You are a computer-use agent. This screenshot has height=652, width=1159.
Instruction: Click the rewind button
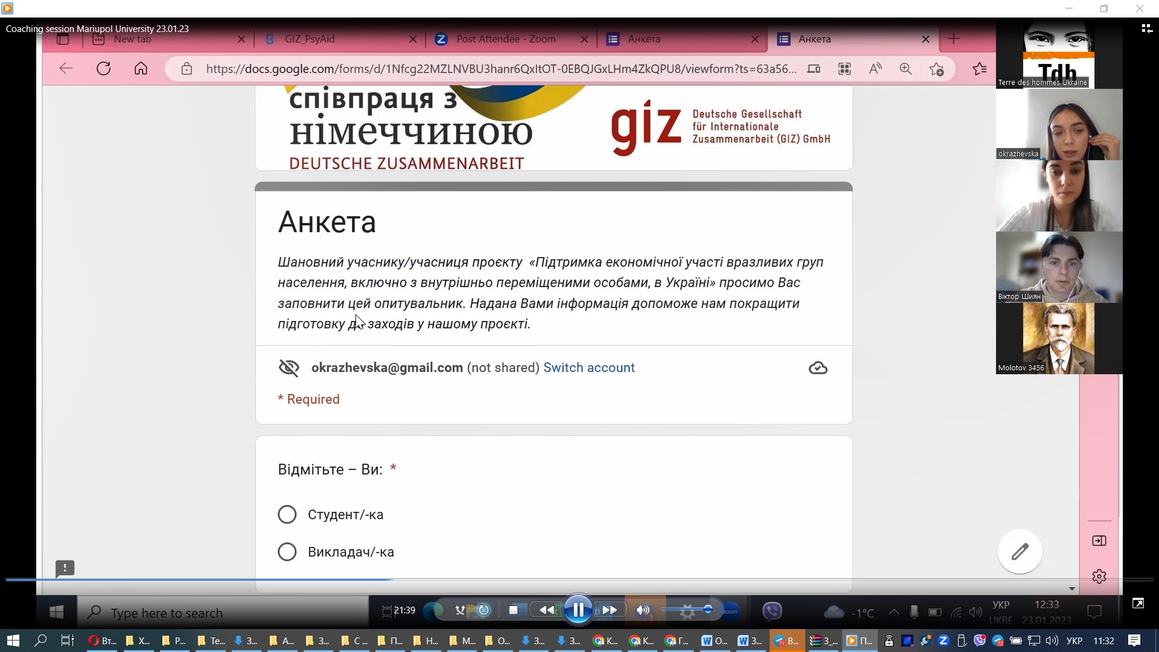tap(547, 610)
